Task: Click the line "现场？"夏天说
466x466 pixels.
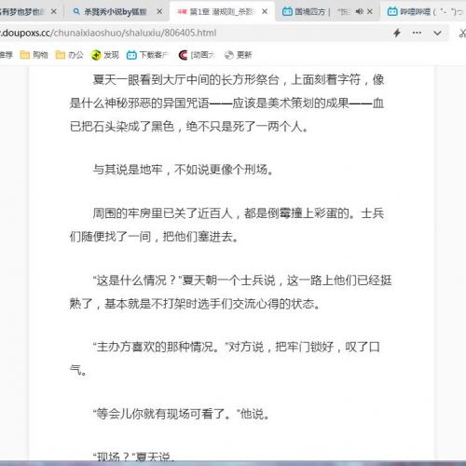Action: [133, 457]
